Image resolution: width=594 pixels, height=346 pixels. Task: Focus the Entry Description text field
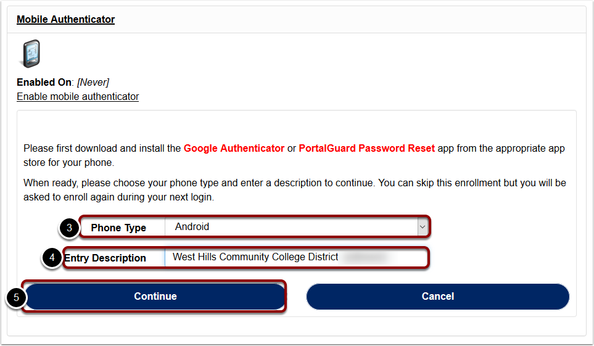[x=296, y=257]
